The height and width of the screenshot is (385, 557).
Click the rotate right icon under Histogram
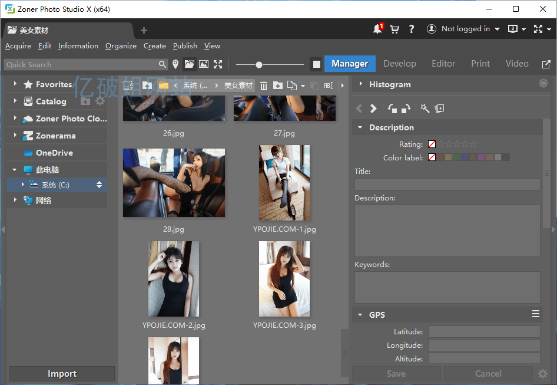405,108
